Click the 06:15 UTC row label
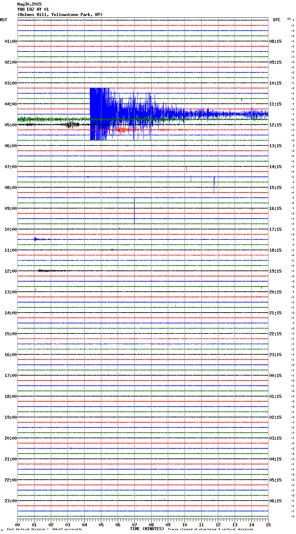The height and width of the screenshot is (534, 296). (x=275, y=501)
